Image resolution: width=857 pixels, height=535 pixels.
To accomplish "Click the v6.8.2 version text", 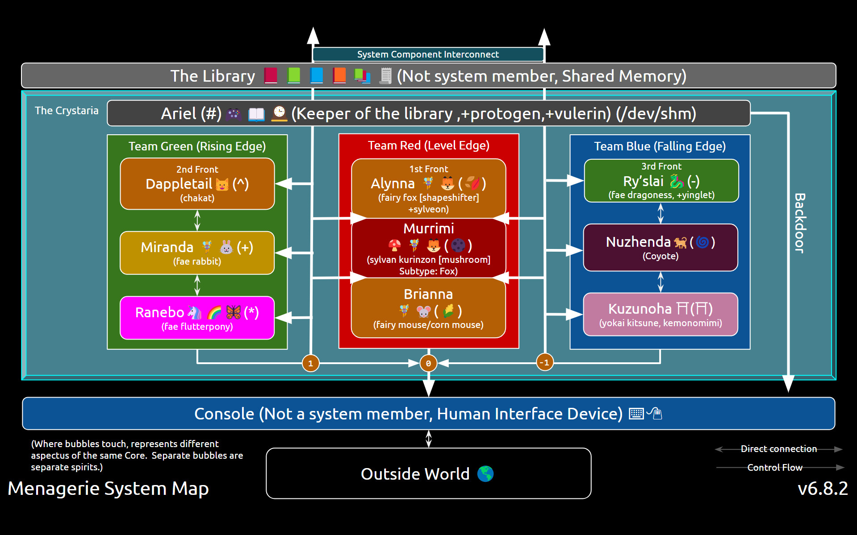I will (x=823, y=489).
